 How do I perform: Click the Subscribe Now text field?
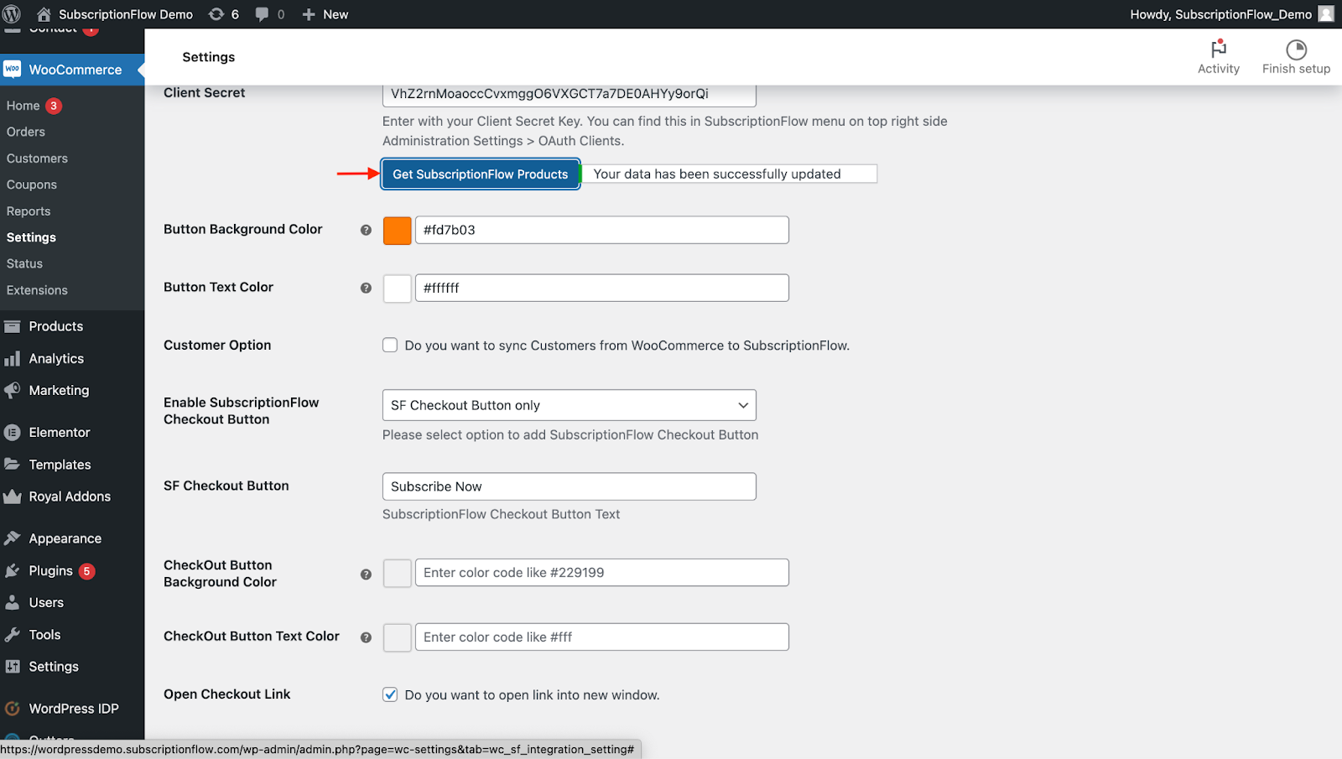[x=569, y=486]
